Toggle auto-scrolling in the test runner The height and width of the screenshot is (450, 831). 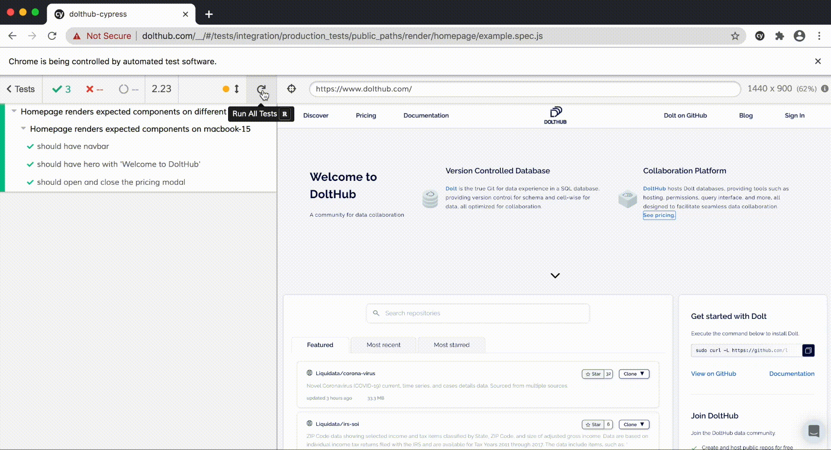pos(236,89)
